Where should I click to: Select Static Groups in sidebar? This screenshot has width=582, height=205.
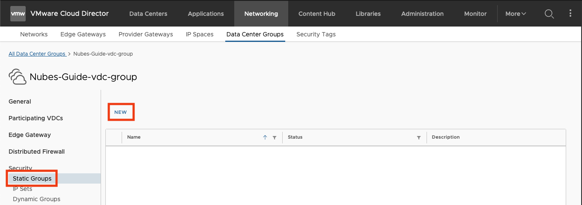point(32,178)
